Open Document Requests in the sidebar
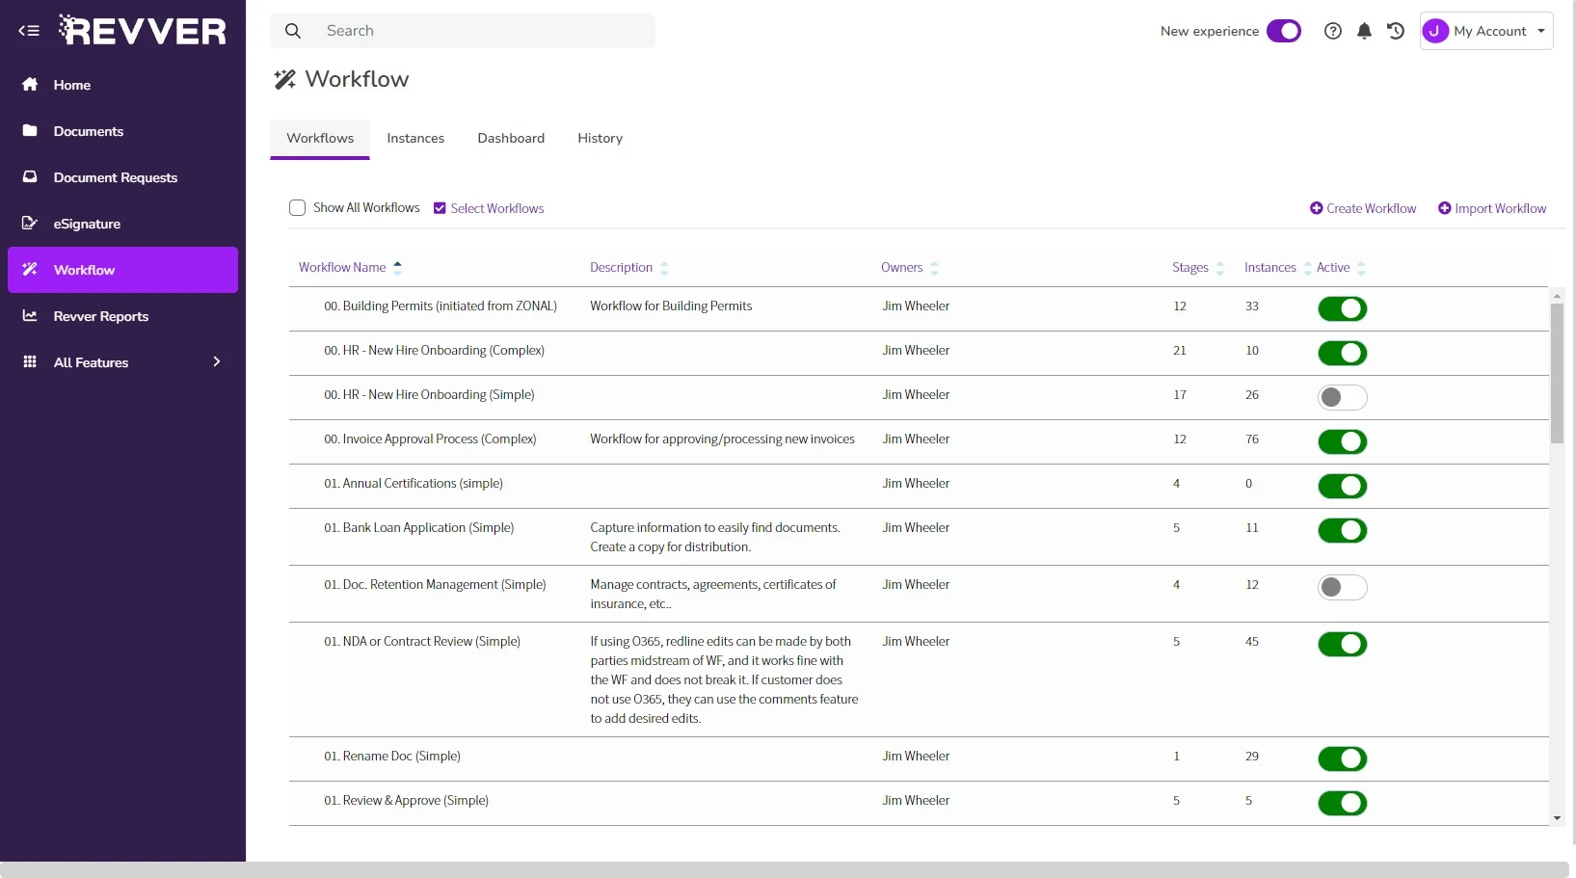This screenshot has width=1576, height=878. (x=122, y=177)
